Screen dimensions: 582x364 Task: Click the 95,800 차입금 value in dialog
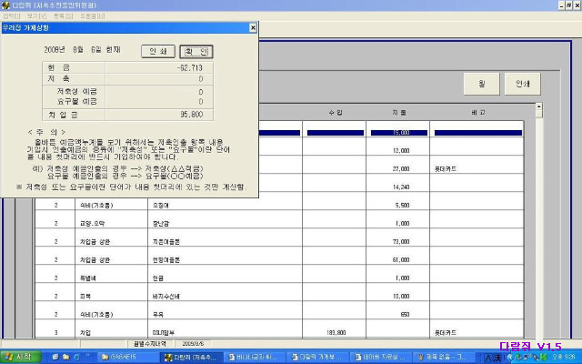(x=192, y=115)
